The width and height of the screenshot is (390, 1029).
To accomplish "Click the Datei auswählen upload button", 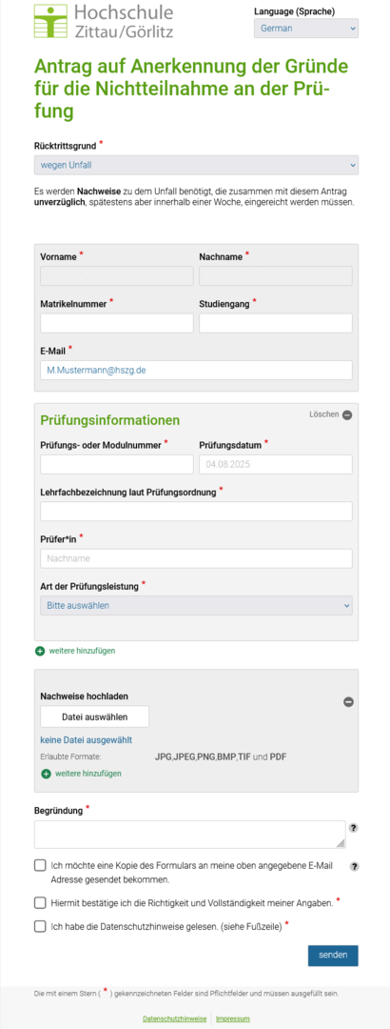I will 94,716.
